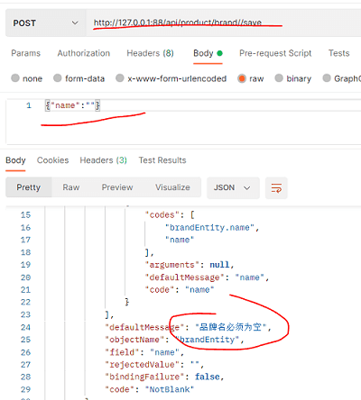Click the "codes" key on line 15
Screen dimensions: 361x400
(x=162, y=215)
